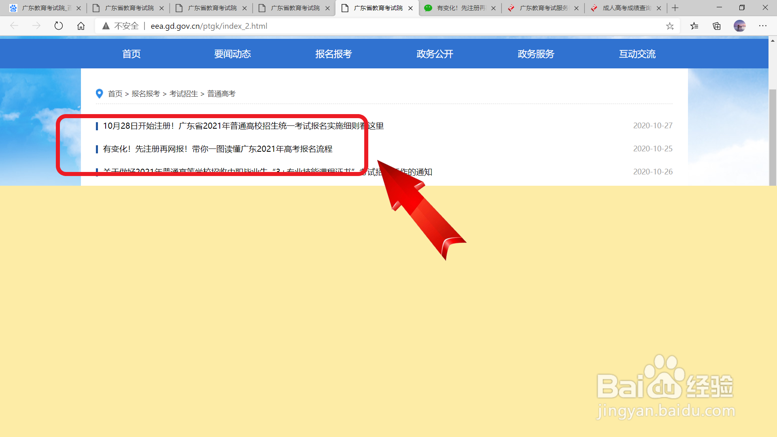Open a new browser tab
This screenshot has height=437, width=777.
[675, 8]
